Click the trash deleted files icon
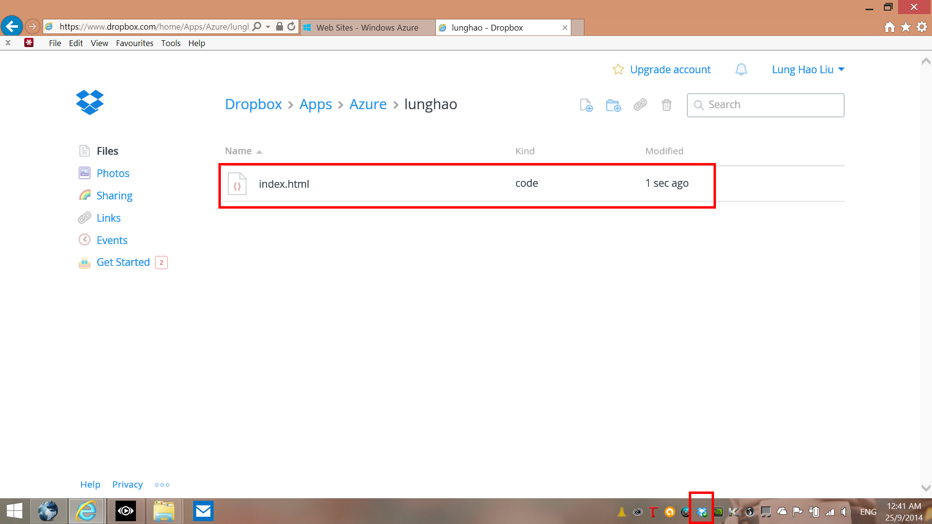The image size is (932, 524). 666,105
